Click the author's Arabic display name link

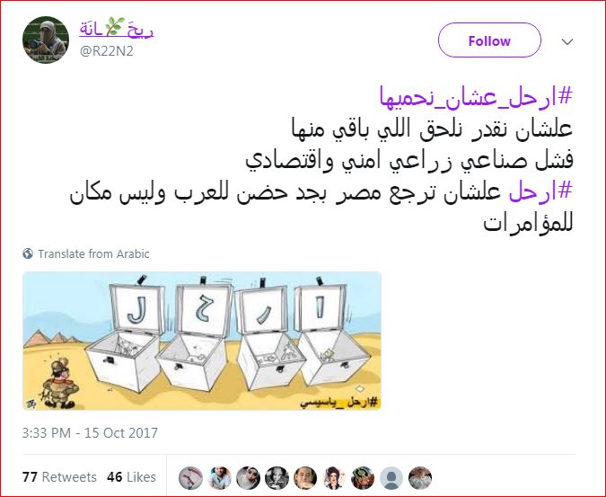click(x=117, y=29)
